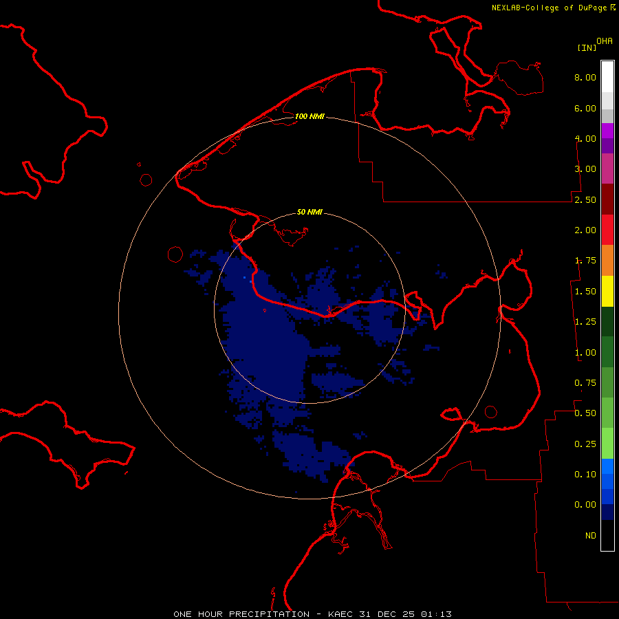Click the 3.00 legend value
619x619 pixels.
click(x=585, y=169)
